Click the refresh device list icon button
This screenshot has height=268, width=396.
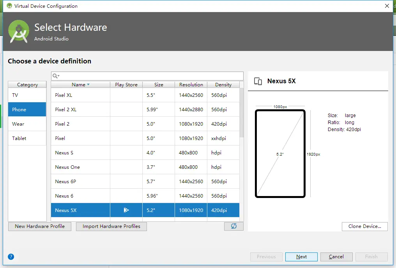(233, 226)
